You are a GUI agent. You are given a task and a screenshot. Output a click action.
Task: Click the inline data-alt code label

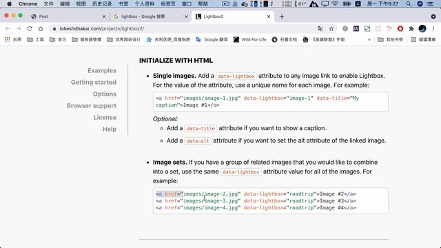(198, 141)
